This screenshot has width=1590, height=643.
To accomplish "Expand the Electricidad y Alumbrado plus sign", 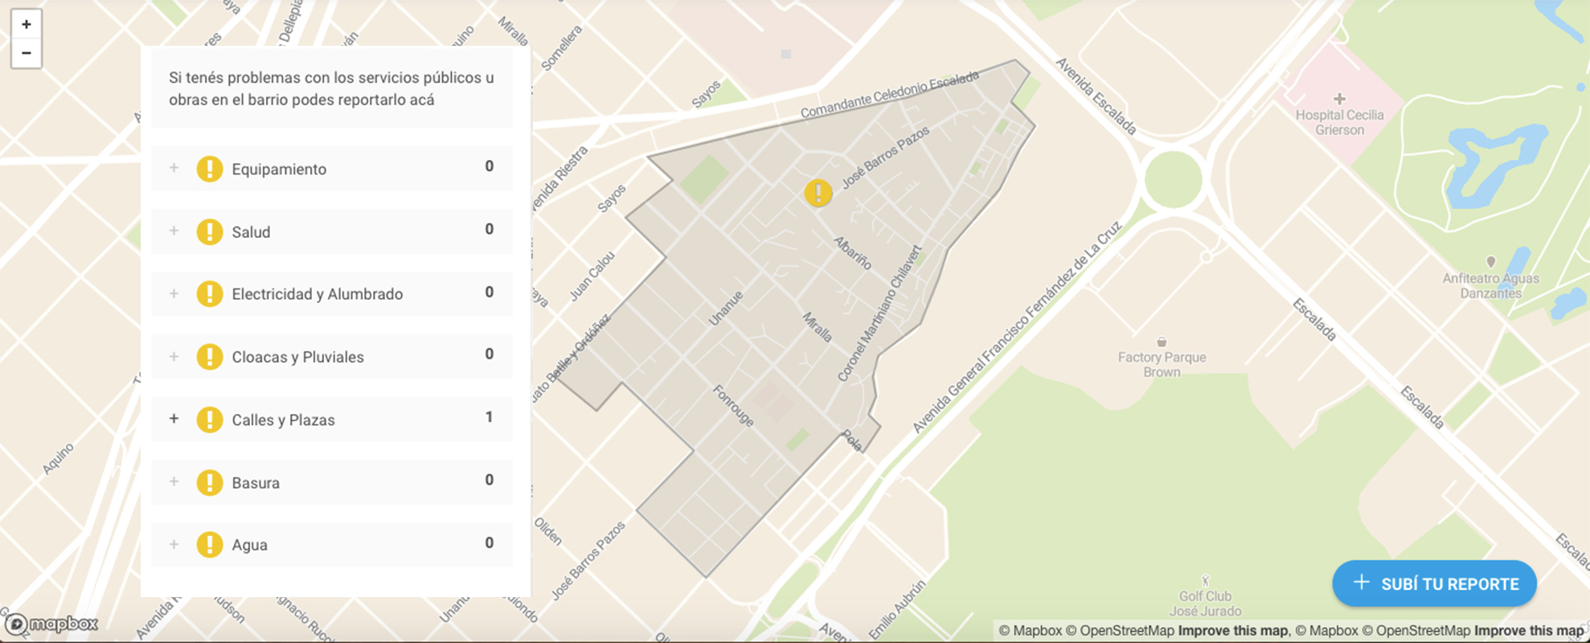I will point(174,293).
